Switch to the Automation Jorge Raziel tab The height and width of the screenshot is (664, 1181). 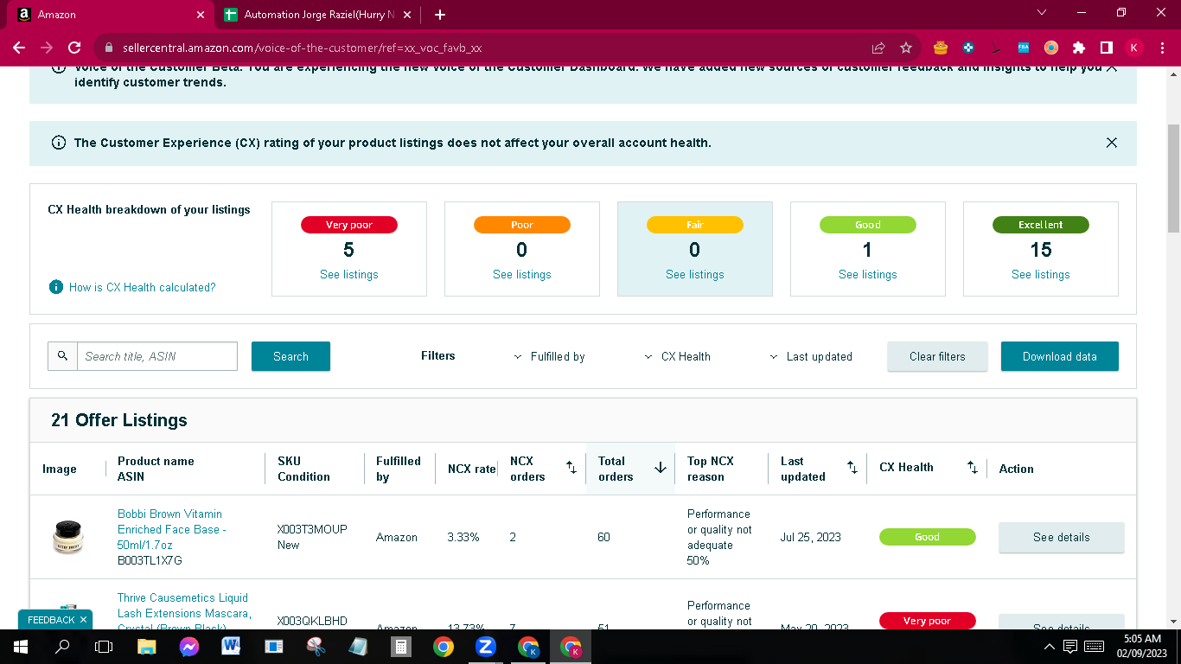click(318, 15)
